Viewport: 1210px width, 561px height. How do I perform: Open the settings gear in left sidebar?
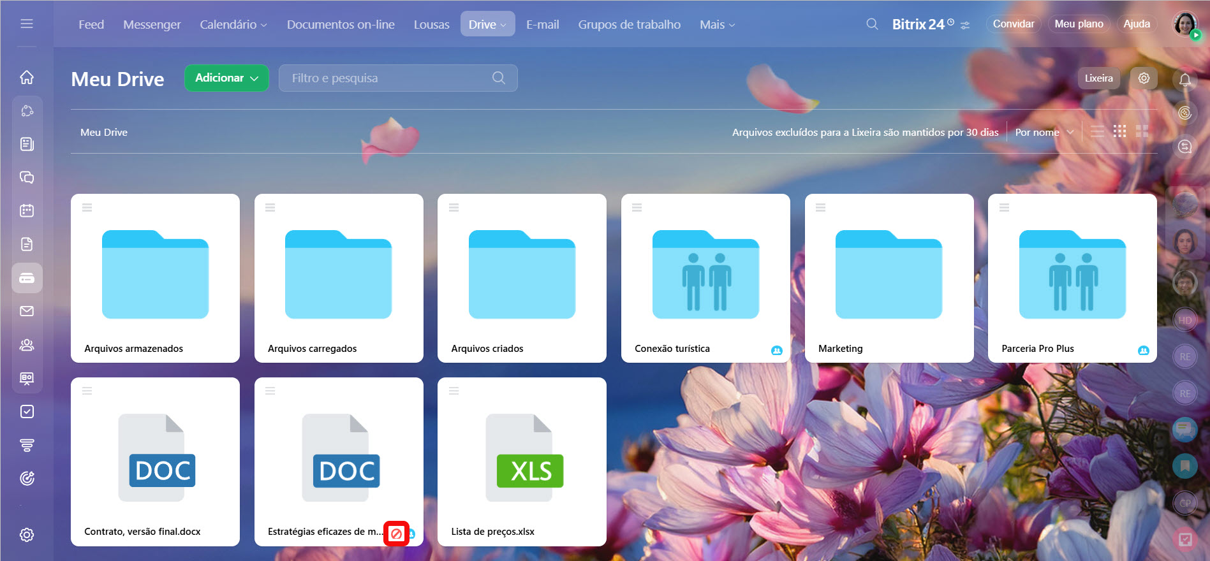pos(27,535)
